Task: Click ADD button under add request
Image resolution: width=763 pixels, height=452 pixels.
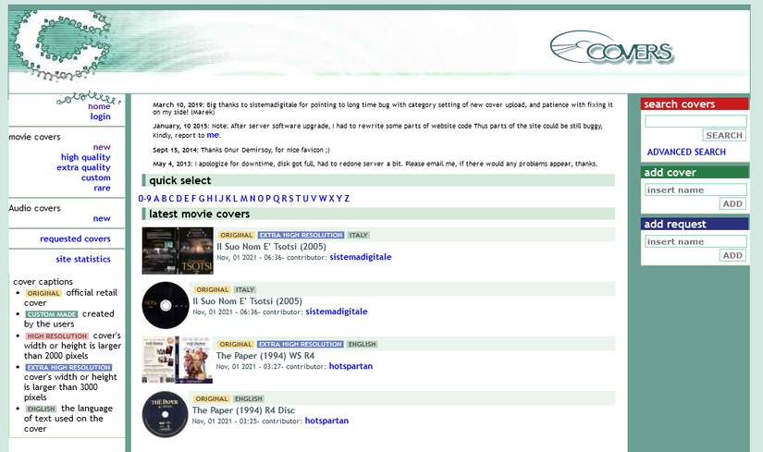Action: tap(732, 255)
